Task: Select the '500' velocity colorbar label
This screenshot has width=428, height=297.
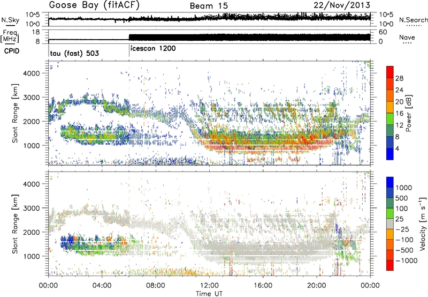Action: (402, 198)
